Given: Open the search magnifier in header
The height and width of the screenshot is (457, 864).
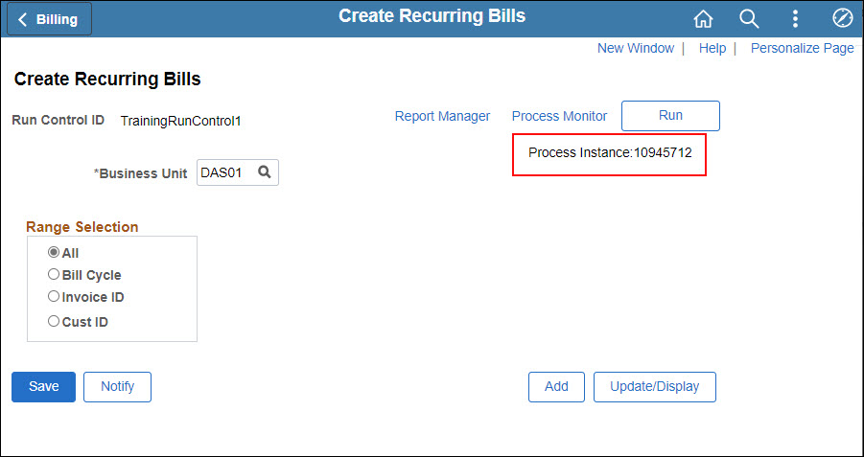Looking at the screenshot, I should point(749,19).
